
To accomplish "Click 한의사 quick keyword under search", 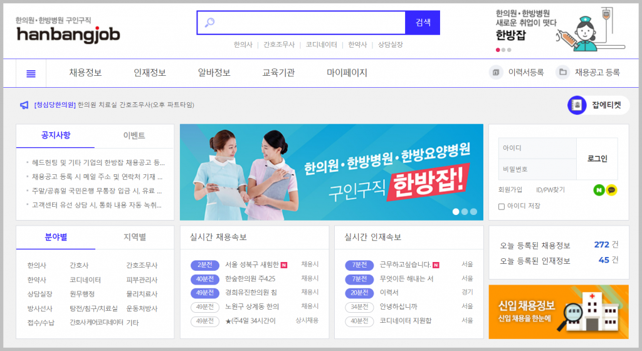I will (x=243, y=45).
